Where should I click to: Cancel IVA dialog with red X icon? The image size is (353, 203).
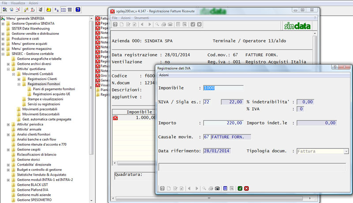pos(247,188)
